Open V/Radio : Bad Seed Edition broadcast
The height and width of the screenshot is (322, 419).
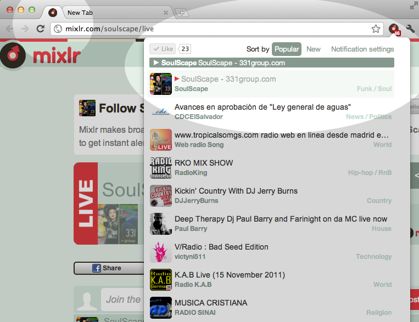[221, 247]
